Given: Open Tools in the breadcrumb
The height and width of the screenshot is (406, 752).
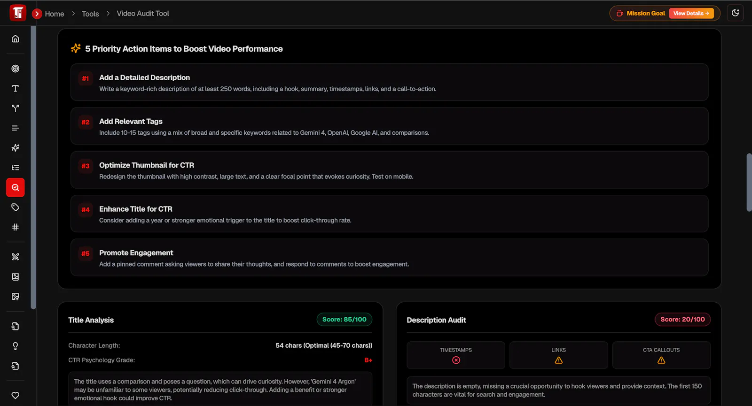Looking at the screenshot, I should [90, 14].
